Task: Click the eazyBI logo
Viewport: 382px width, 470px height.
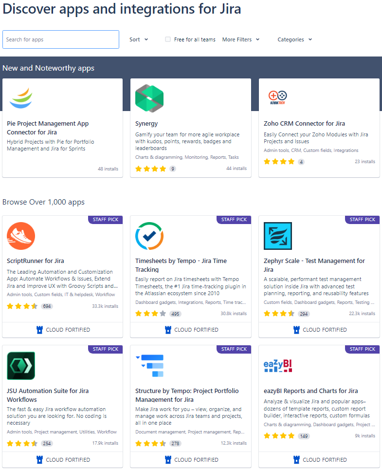Action: click(x=278, y=366)
